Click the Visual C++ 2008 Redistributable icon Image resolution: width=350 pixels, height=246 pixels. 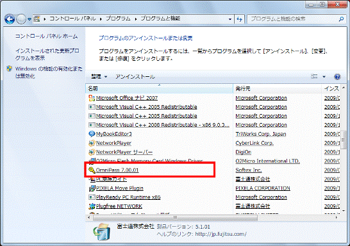pos(92,125)
